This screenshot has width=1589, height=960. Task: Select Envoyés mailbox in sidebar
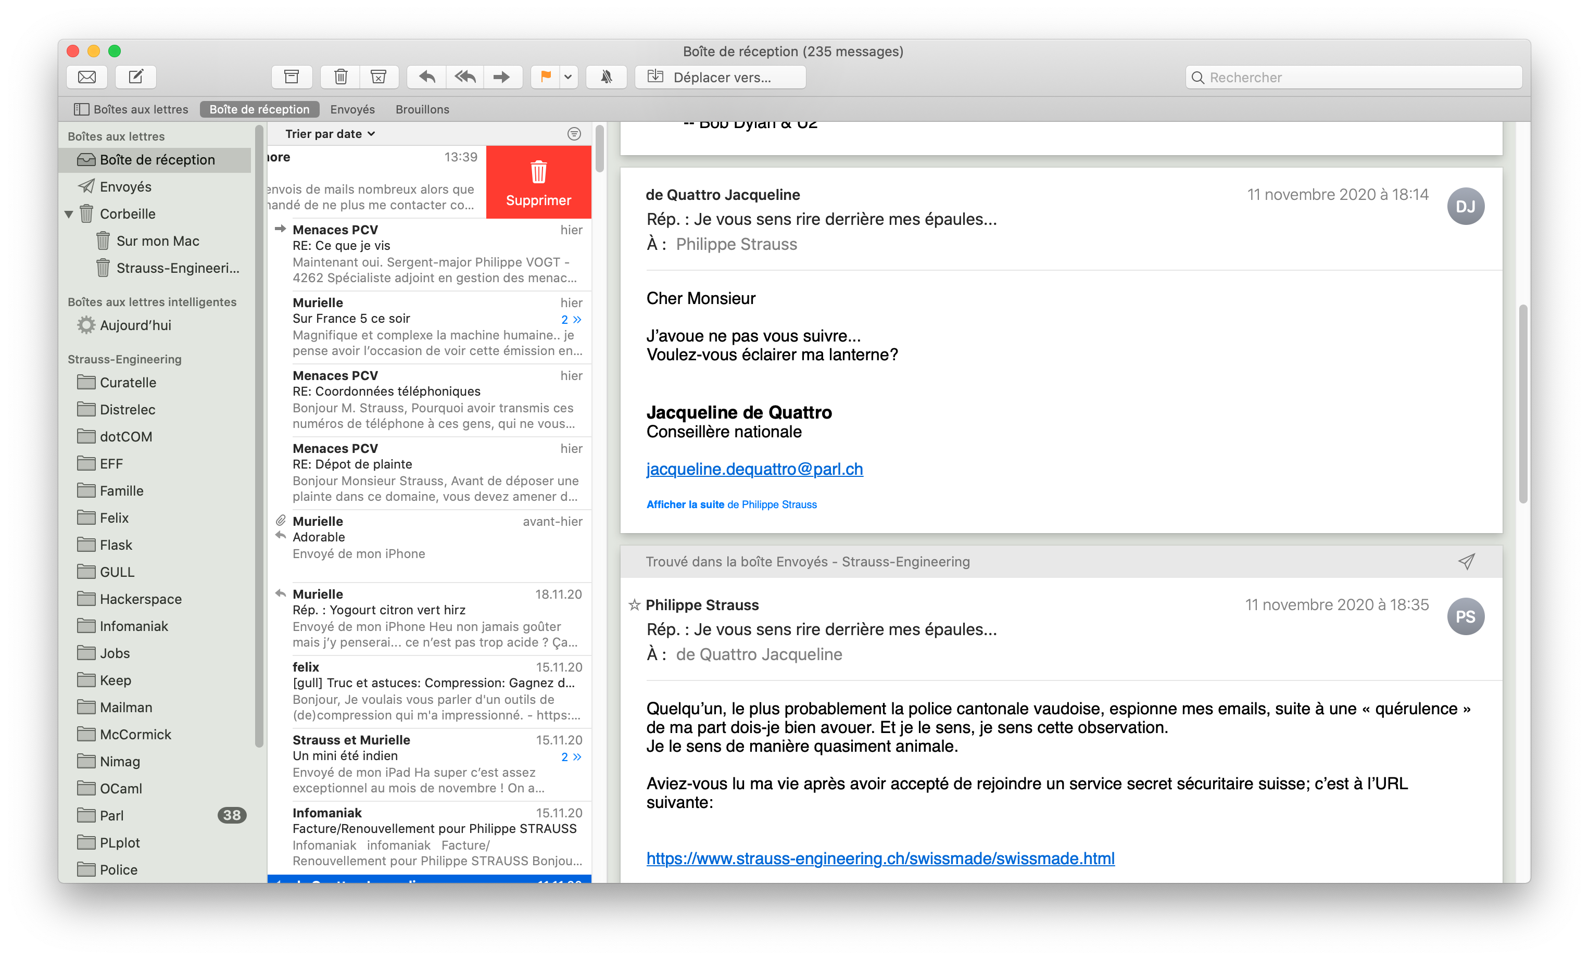point(155,187)
